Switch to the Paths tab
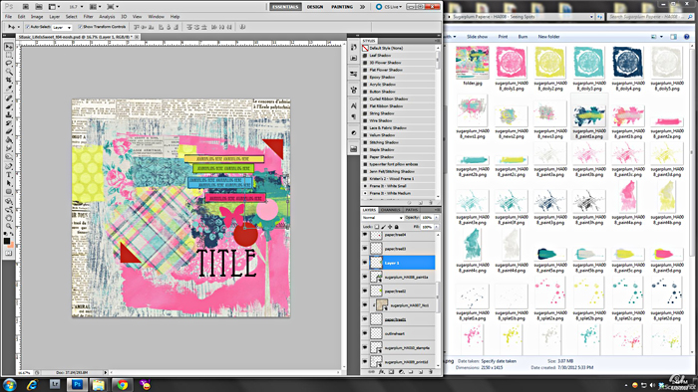This screenshot has height=392, width=698. click(411, 210)
